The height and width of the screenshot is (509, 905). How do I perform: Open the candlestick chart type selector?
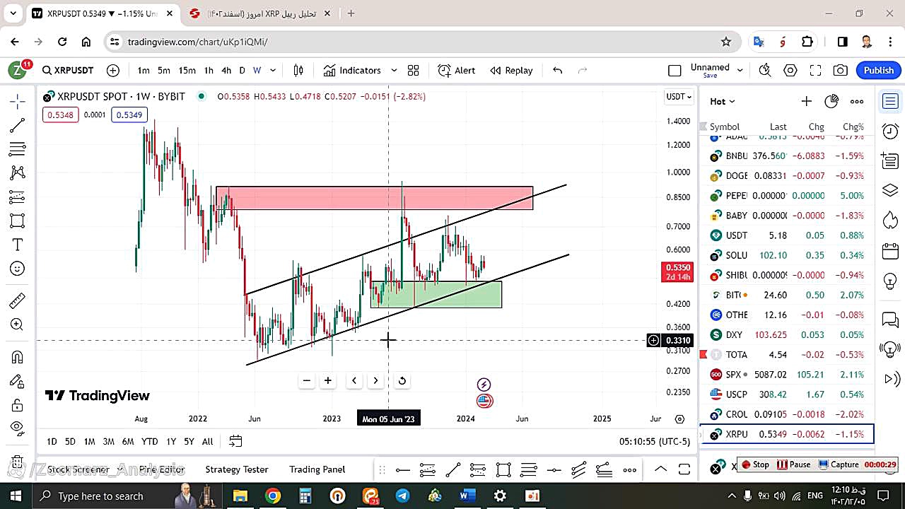coord(298,70)
